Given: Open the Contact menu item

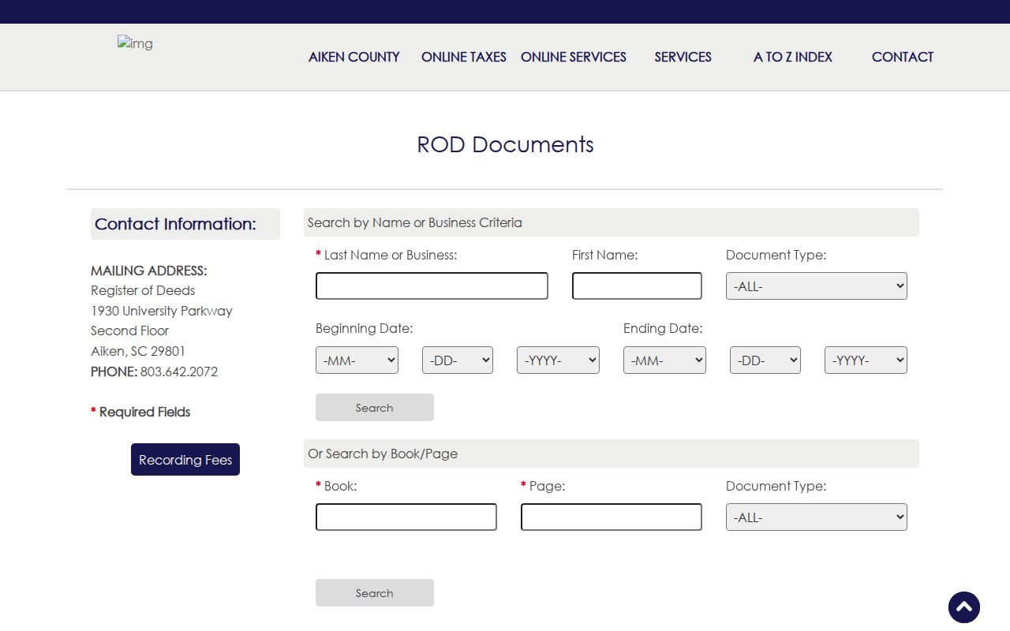Looking at the screenshot, I should pos(903,57).
